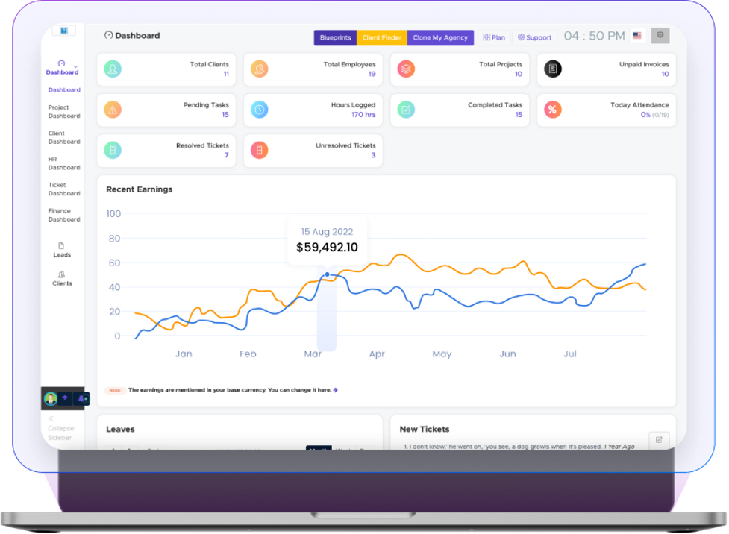This screenshot has width=729, height=534.
Task: Click the highlighted blue data point on chart
Action: tap(328, 274)
